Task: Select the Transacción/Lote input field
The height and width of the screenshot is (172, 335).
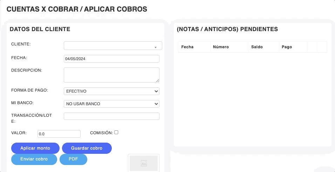Action: coord(111,116)
